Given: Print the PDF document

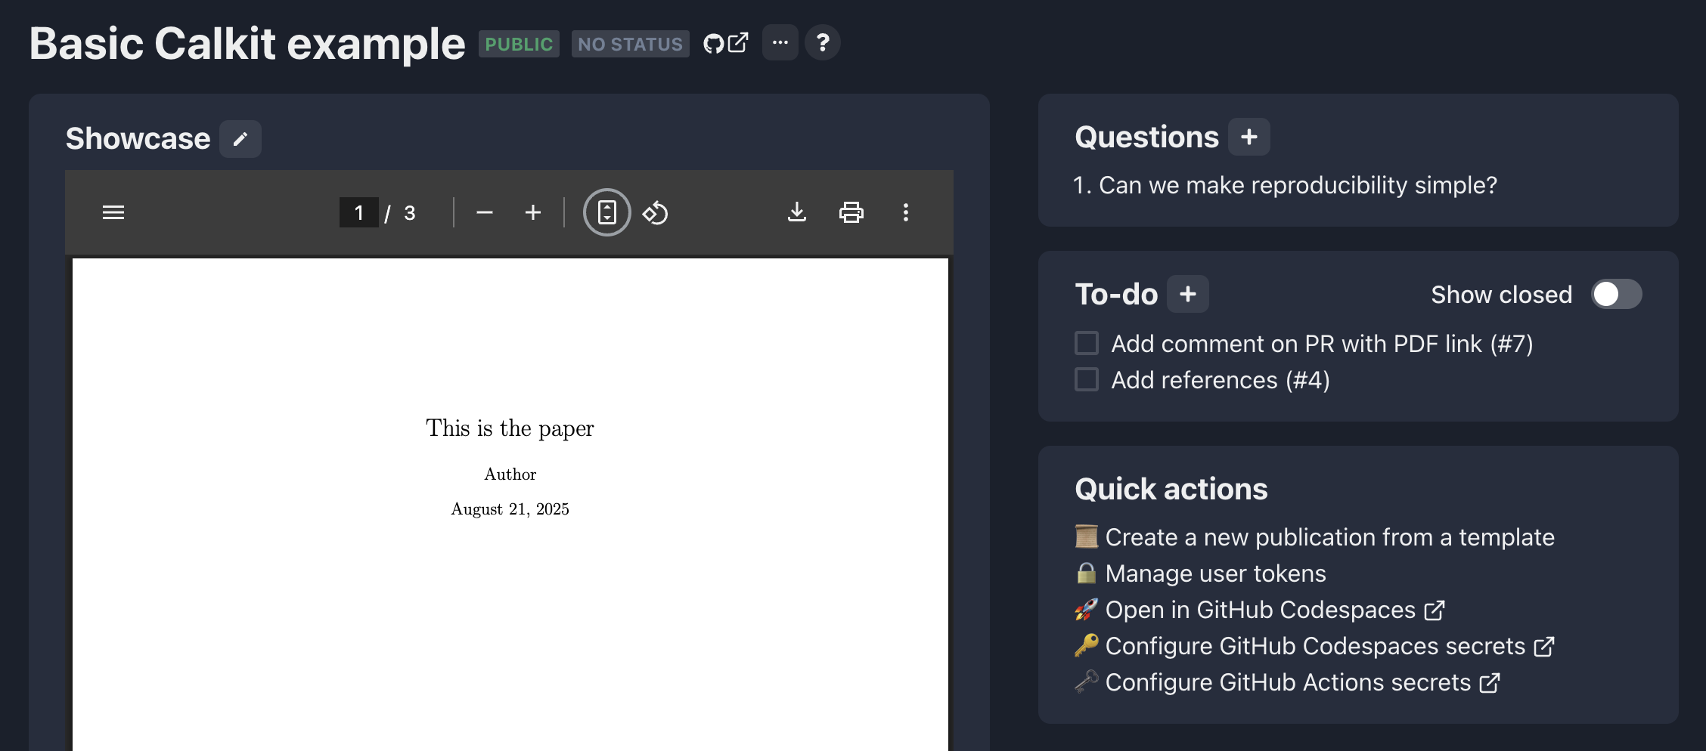Looking at the screenshot, I should (851, 212).
